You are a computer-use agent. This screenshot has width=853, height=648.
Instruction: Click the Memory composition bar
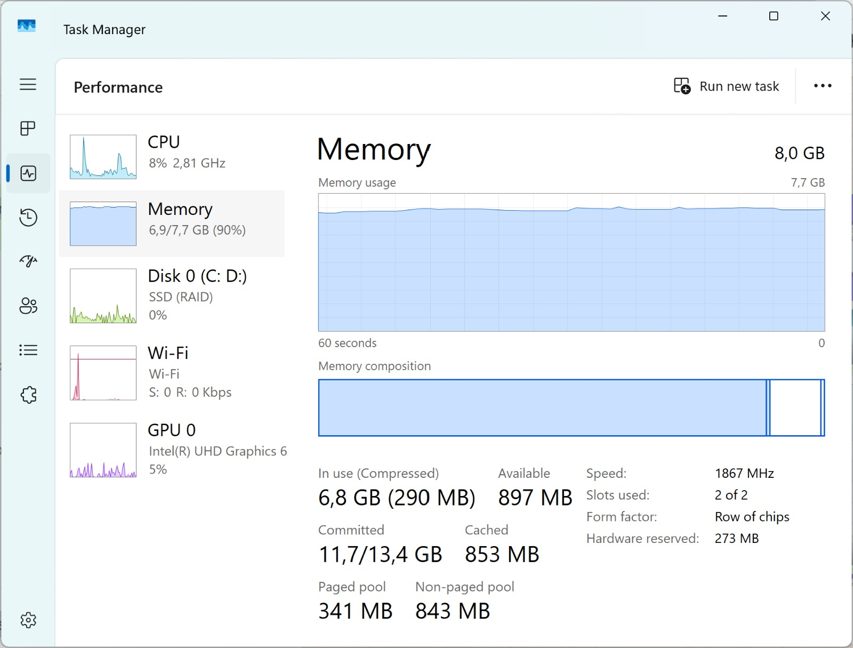click(571, 407)
